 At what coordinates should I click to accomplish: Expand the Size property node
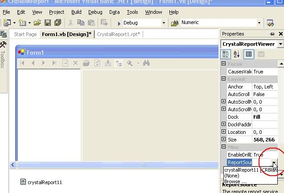coord(223,139)
